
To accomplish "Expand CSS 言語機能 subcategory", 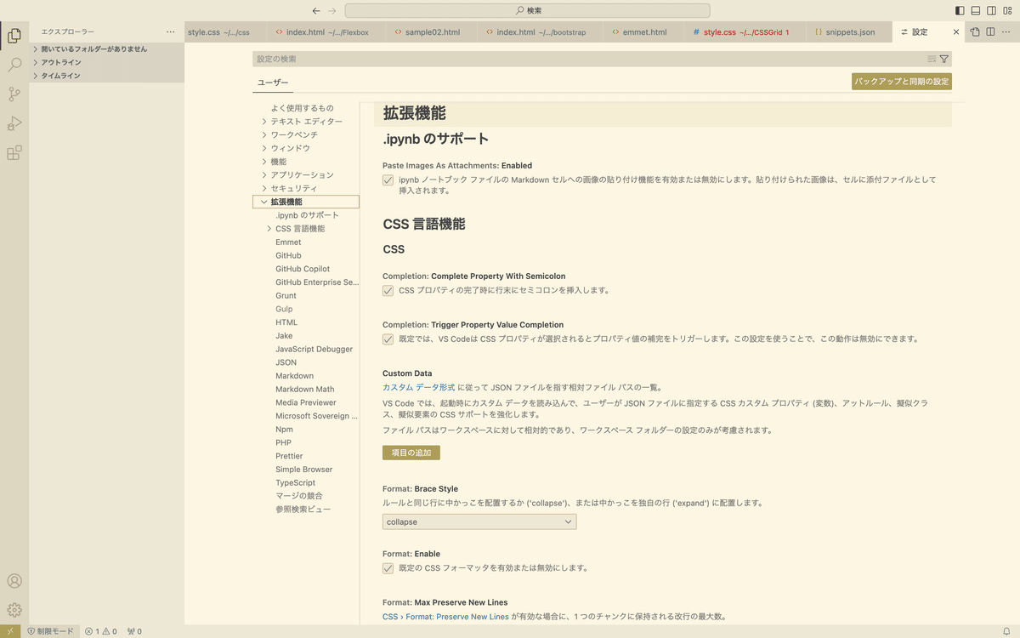I will click(270, 229).
